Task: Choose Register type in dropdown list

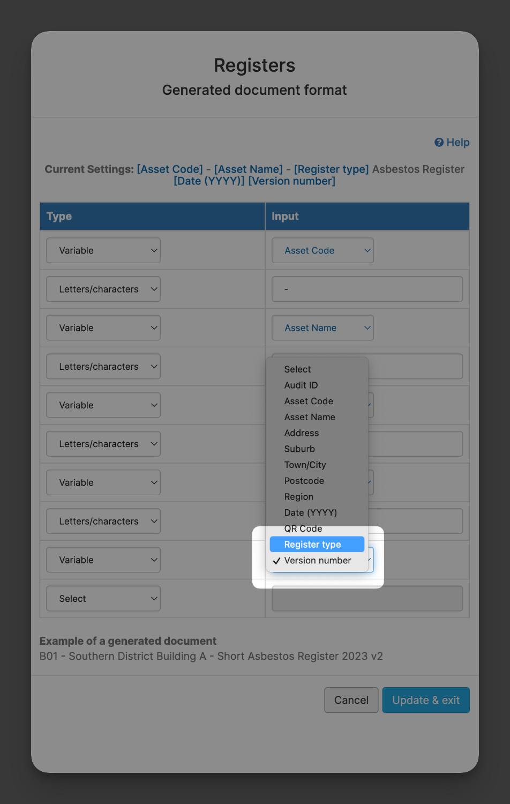Action: pyautogui.click(x=317, y=544)
